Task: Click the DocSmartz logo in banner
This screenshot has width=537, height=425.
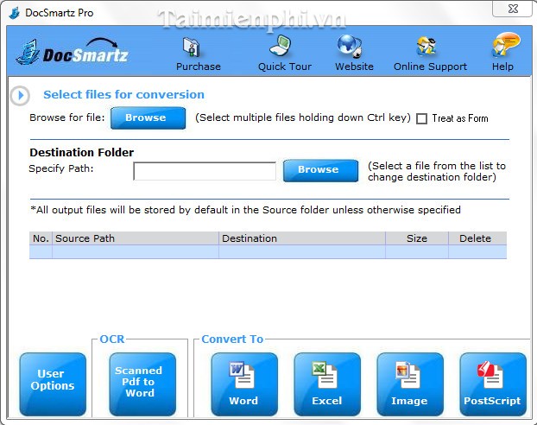Action: click(x=73, y=52)
